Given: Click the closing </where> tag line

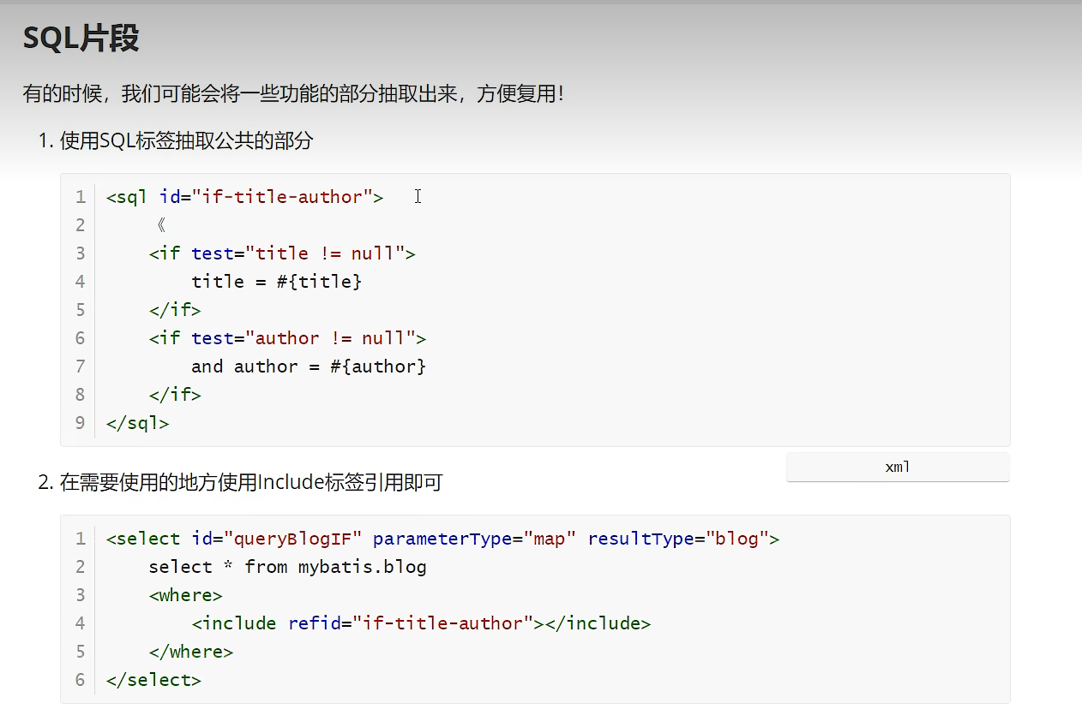Looking at the screenshot, I should point(191,652).
